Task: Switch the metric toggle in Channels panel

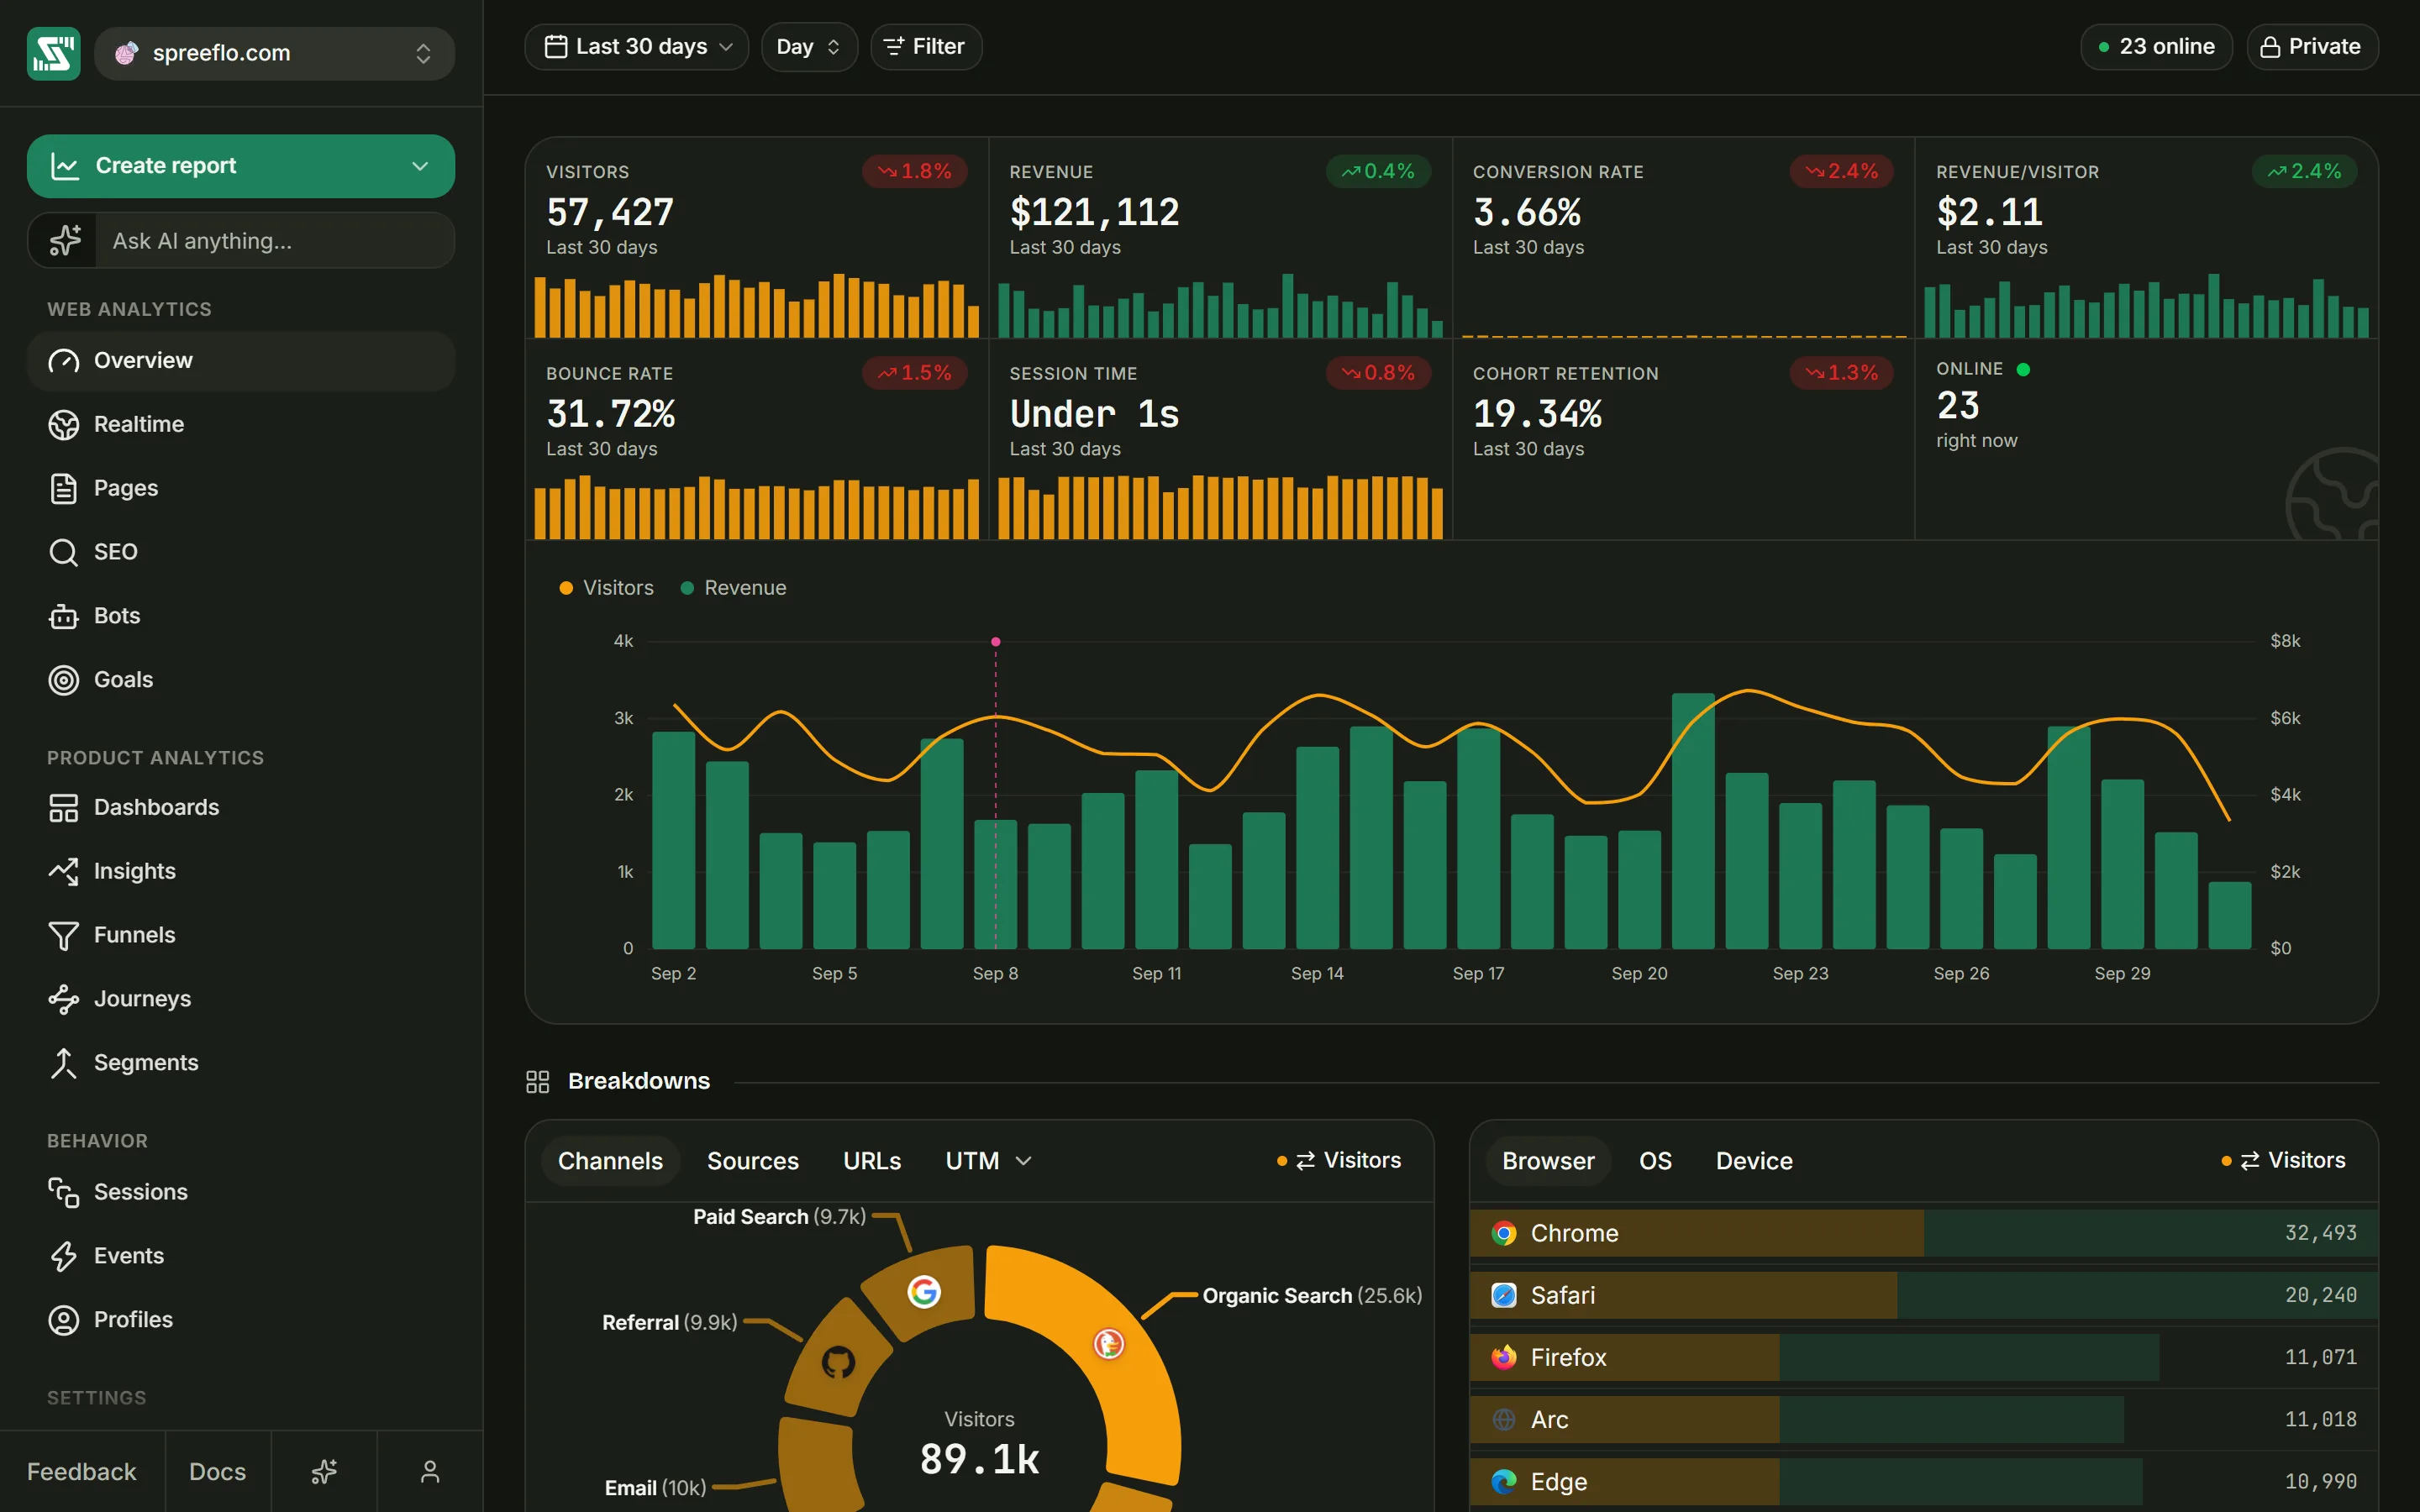Action: tap(1339, 1160)
